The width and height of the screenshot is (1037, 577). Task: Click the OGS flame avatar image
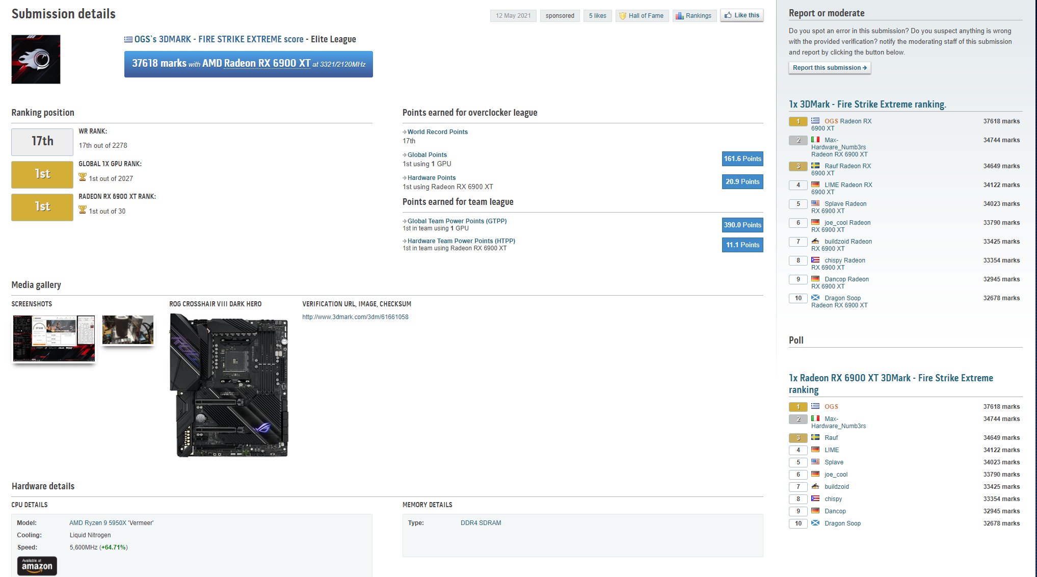point(36,59)
